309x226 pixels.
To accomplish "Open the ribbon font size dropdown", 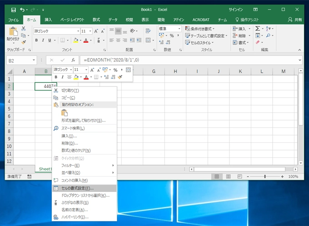I will click(x=90, y=31).
